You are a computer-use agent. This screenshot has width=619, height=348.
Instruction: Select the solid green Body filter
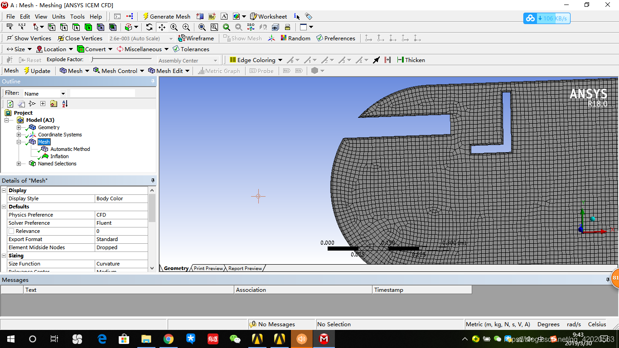[88, 27]
